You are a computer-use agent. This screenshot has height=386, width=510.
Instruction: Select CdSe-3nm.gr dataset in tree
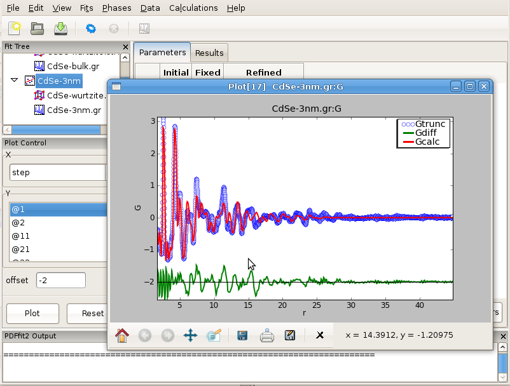pyautogui.click(x=74, y=110)
